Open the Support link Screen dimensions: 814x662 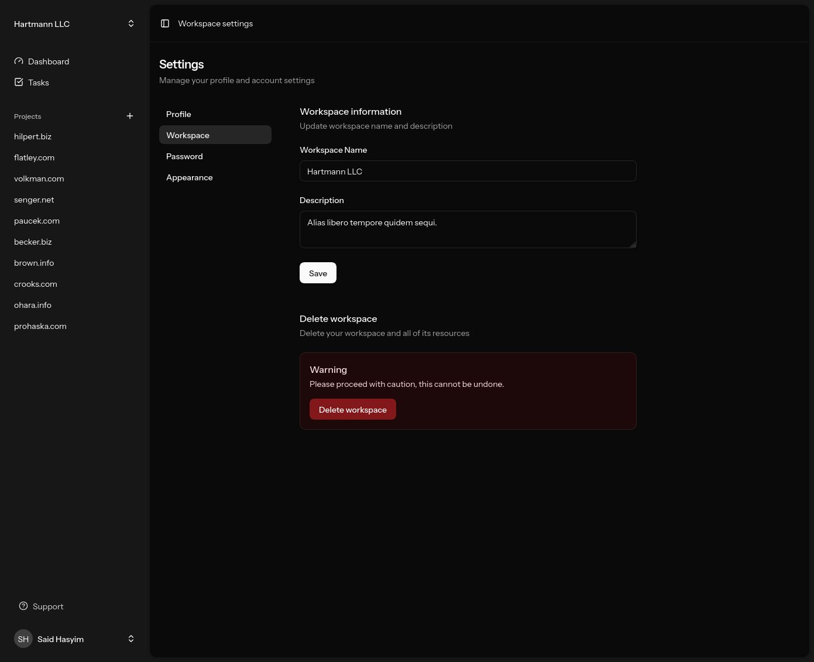coord(75,606)
